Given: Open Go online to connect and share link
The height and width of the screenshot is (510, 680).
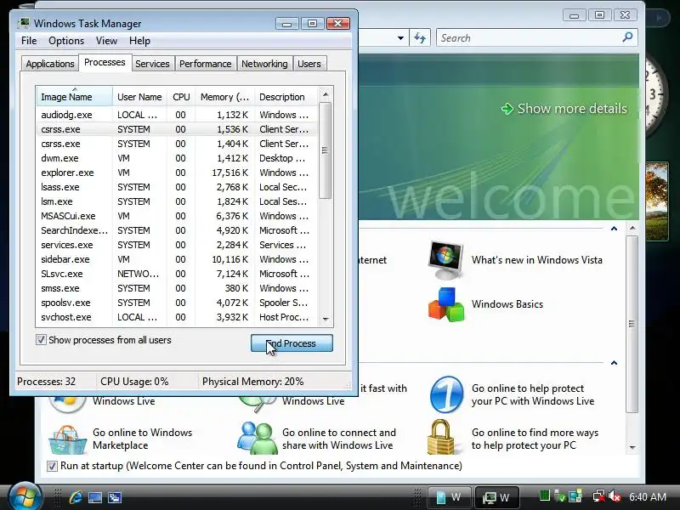Looking at the screenshot, I should 338,439.
